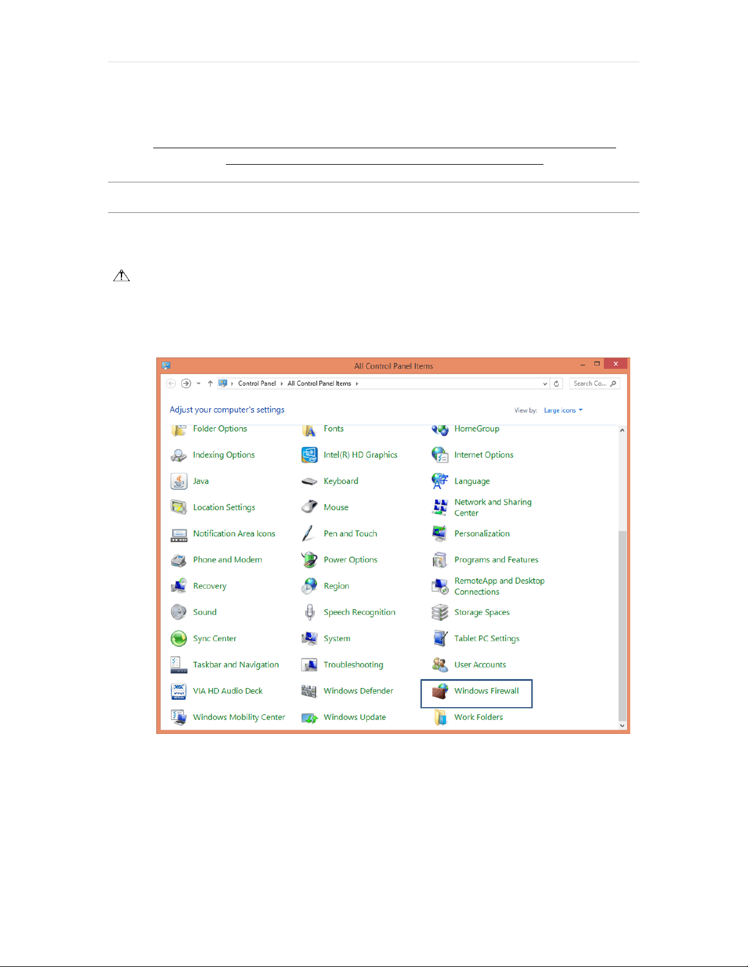This screenshot has height=967, width=748.
Task: Open the Fonts link
Action: tap(333, 429)
